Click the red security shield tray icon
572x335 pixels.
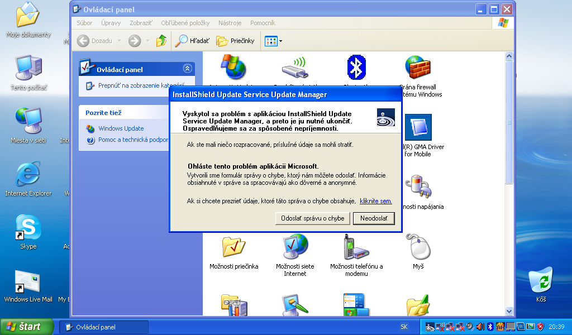[541, 327]
